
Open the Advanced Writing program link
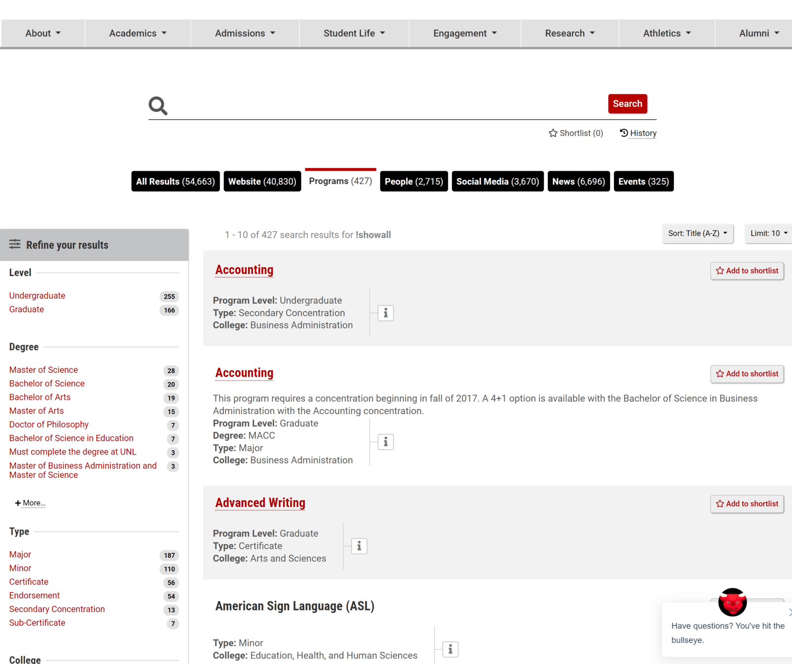(260, 503)
